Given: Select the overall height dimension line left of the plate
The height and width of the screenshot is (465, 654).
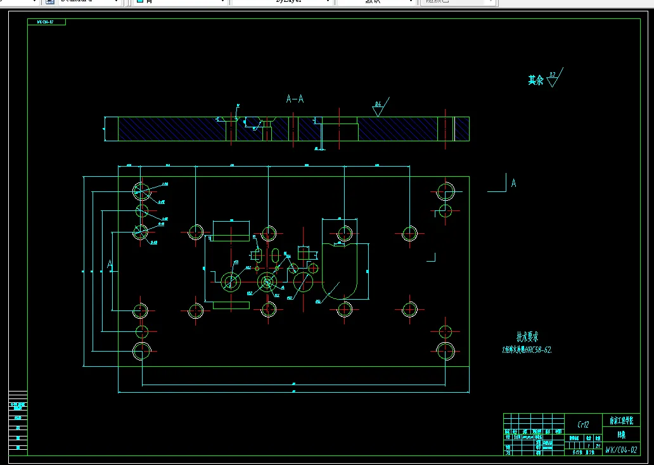Looking at the screenshot, I should pos(84,272).
